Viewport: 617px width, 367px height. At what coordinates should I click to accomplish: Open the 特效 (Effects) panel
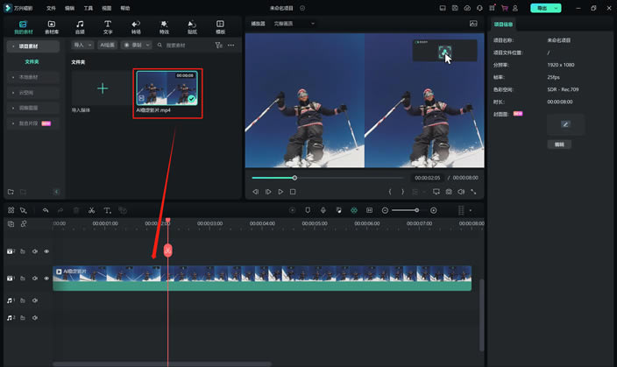[164, 26]
